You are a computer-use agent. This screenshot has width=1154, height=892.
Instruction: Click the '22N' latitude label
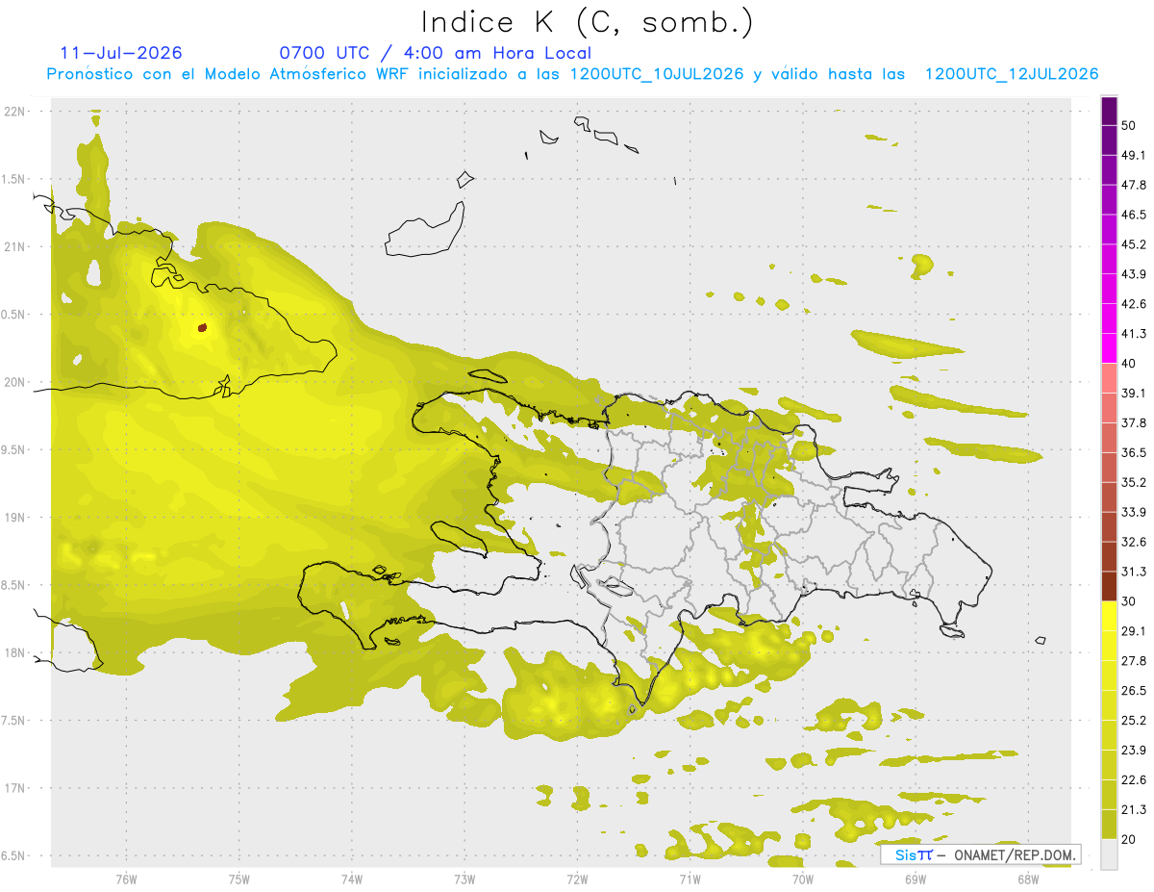pos(16,112)
